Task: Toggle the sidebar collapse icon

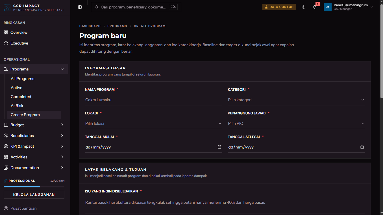Action: (80, 7)
